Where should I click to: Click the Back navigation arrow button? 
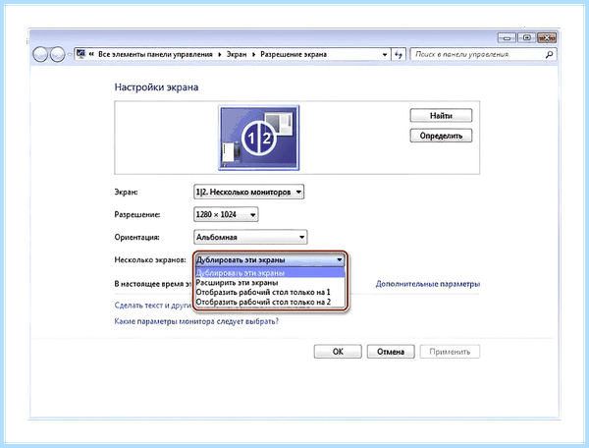40,55
